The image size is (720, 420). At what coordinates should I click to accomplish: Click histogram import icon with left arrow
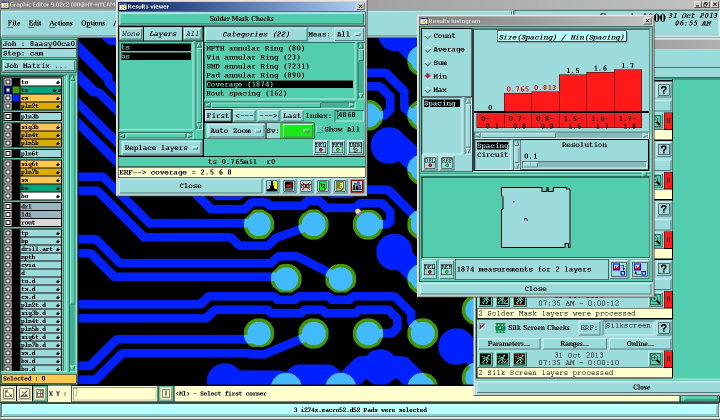pyautogui.click(x=639, y=269)
